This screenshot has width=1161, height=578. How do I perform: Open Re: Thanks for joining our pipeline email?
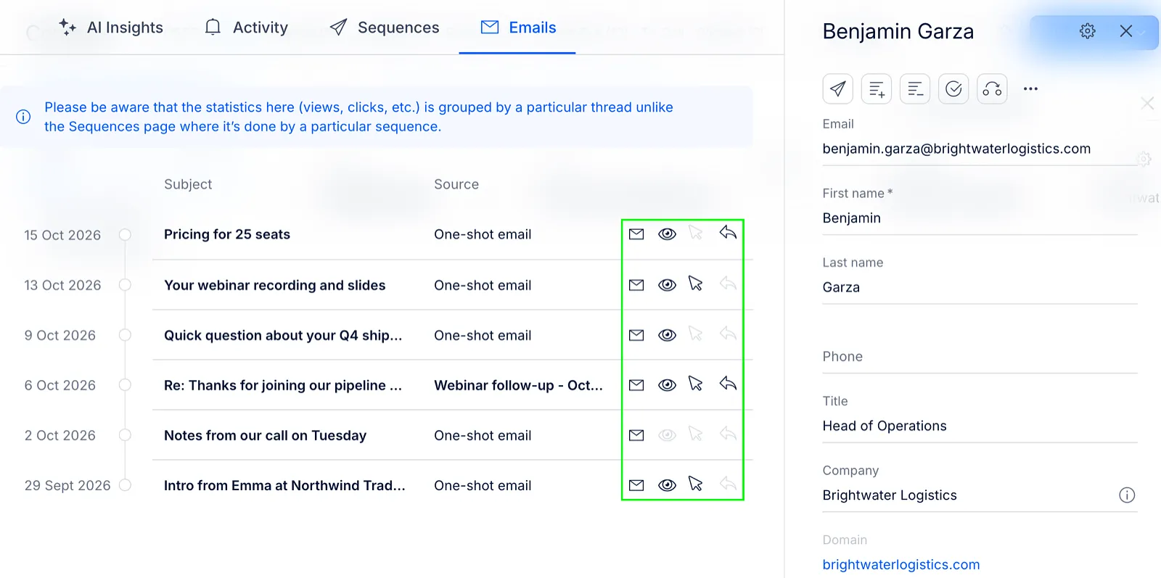pos(283,385)
